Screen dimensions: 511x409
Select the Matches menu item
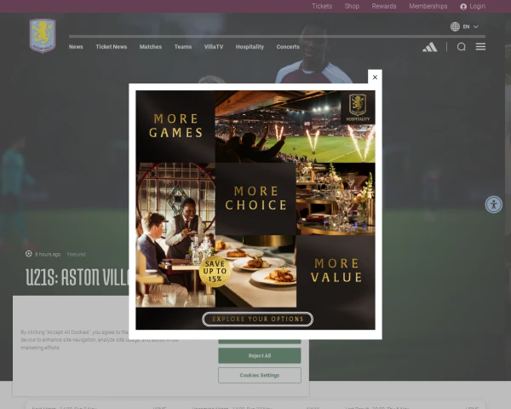tap(151, 47)
